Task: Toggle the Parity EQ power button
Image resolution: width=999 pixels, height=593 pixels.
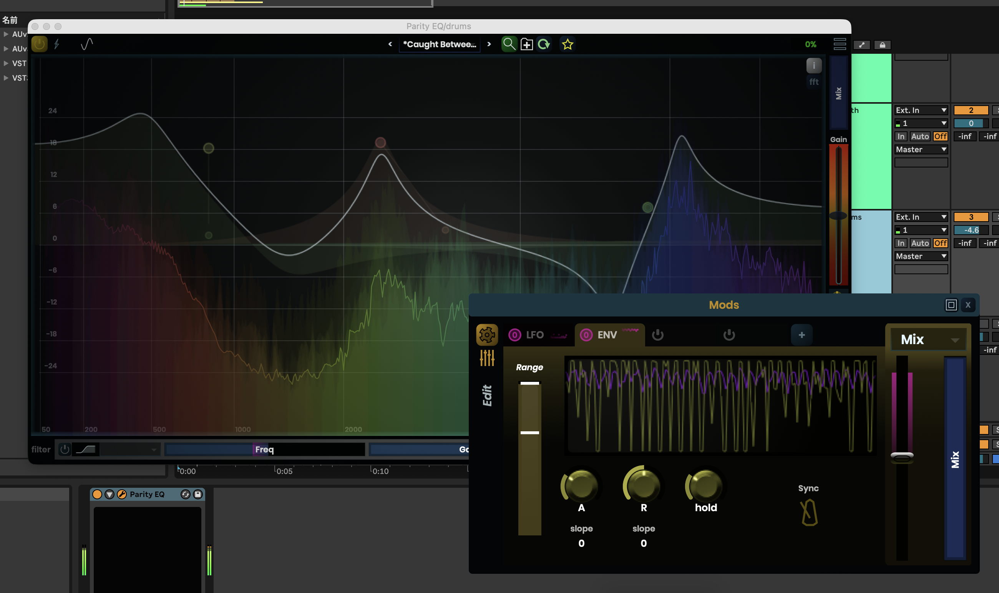Action: (x=39, y=44)
